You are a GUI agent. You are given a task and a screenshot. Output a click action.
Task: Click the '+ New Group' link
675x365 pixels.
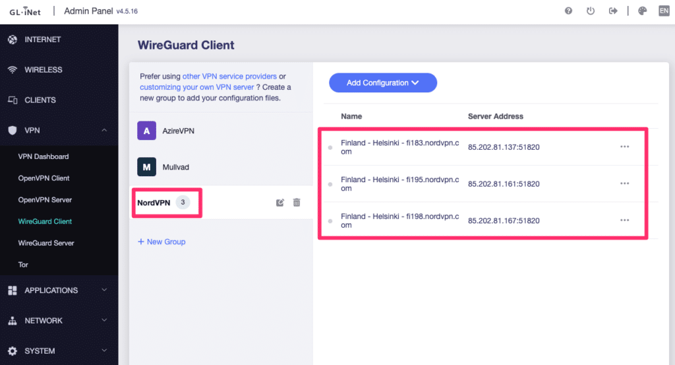[x=161, y=242]
